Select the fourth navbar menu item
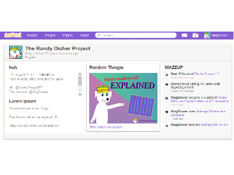The height and width of the screenshot is (175, 234). pyautogui.click(x=84, y=35)
